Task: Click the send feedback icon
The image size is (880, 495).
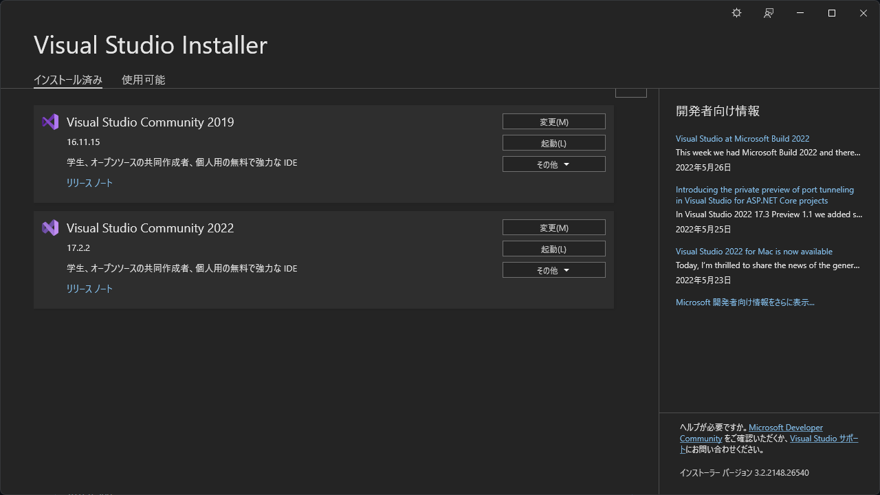Action: pyautogui.click(x=768, y=13)
